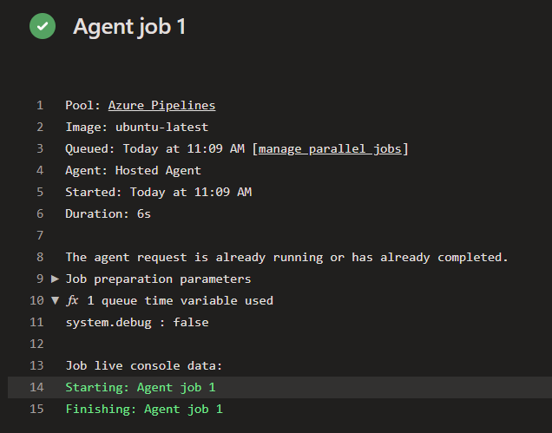The image size is (552, 433).
Task: Click the 'Job live console data:' line
Action: 143,365
